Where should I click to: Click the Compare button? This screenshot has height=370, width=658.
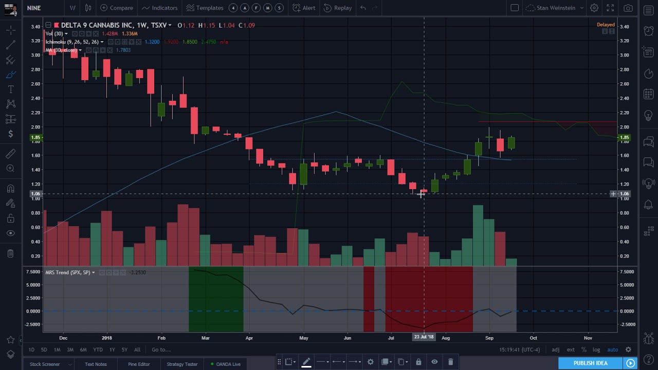pyautogui.click(x=117, y=8)
